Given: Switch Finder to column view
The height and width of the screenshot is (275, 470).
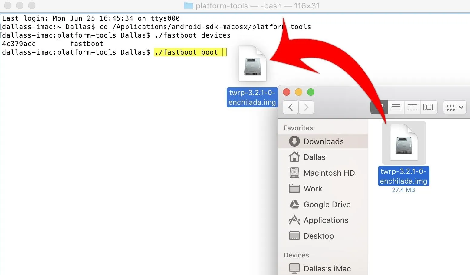Looking at the screenshot, I should click(412, 107).
